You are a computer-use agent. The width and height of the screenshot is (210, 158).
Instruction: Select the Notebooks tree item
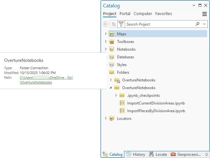(x=126, y=49)
